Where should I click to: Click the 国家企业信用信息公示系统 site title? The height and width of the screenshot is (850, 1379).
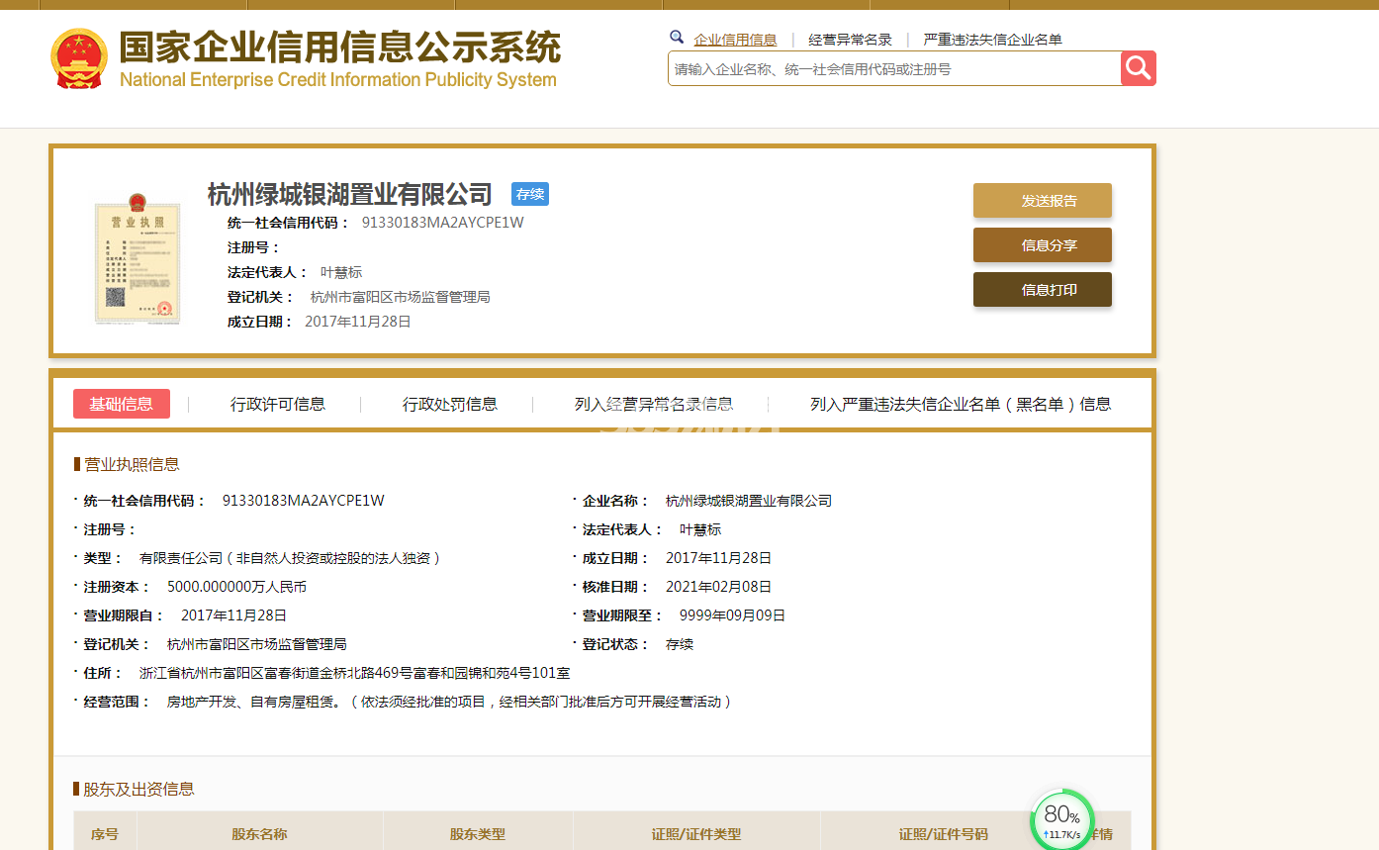tap(339, 47)
